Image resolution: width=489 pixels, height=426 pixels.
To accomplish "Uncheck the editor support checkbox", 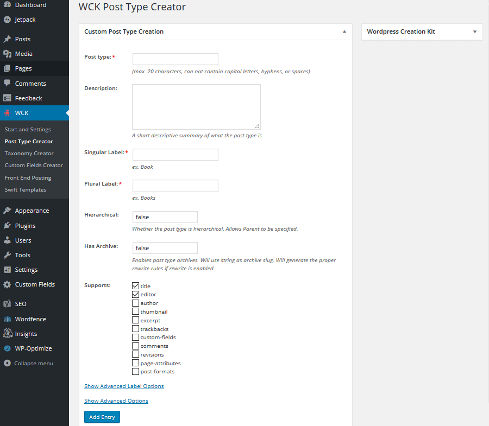I will [x=135, y=294].
